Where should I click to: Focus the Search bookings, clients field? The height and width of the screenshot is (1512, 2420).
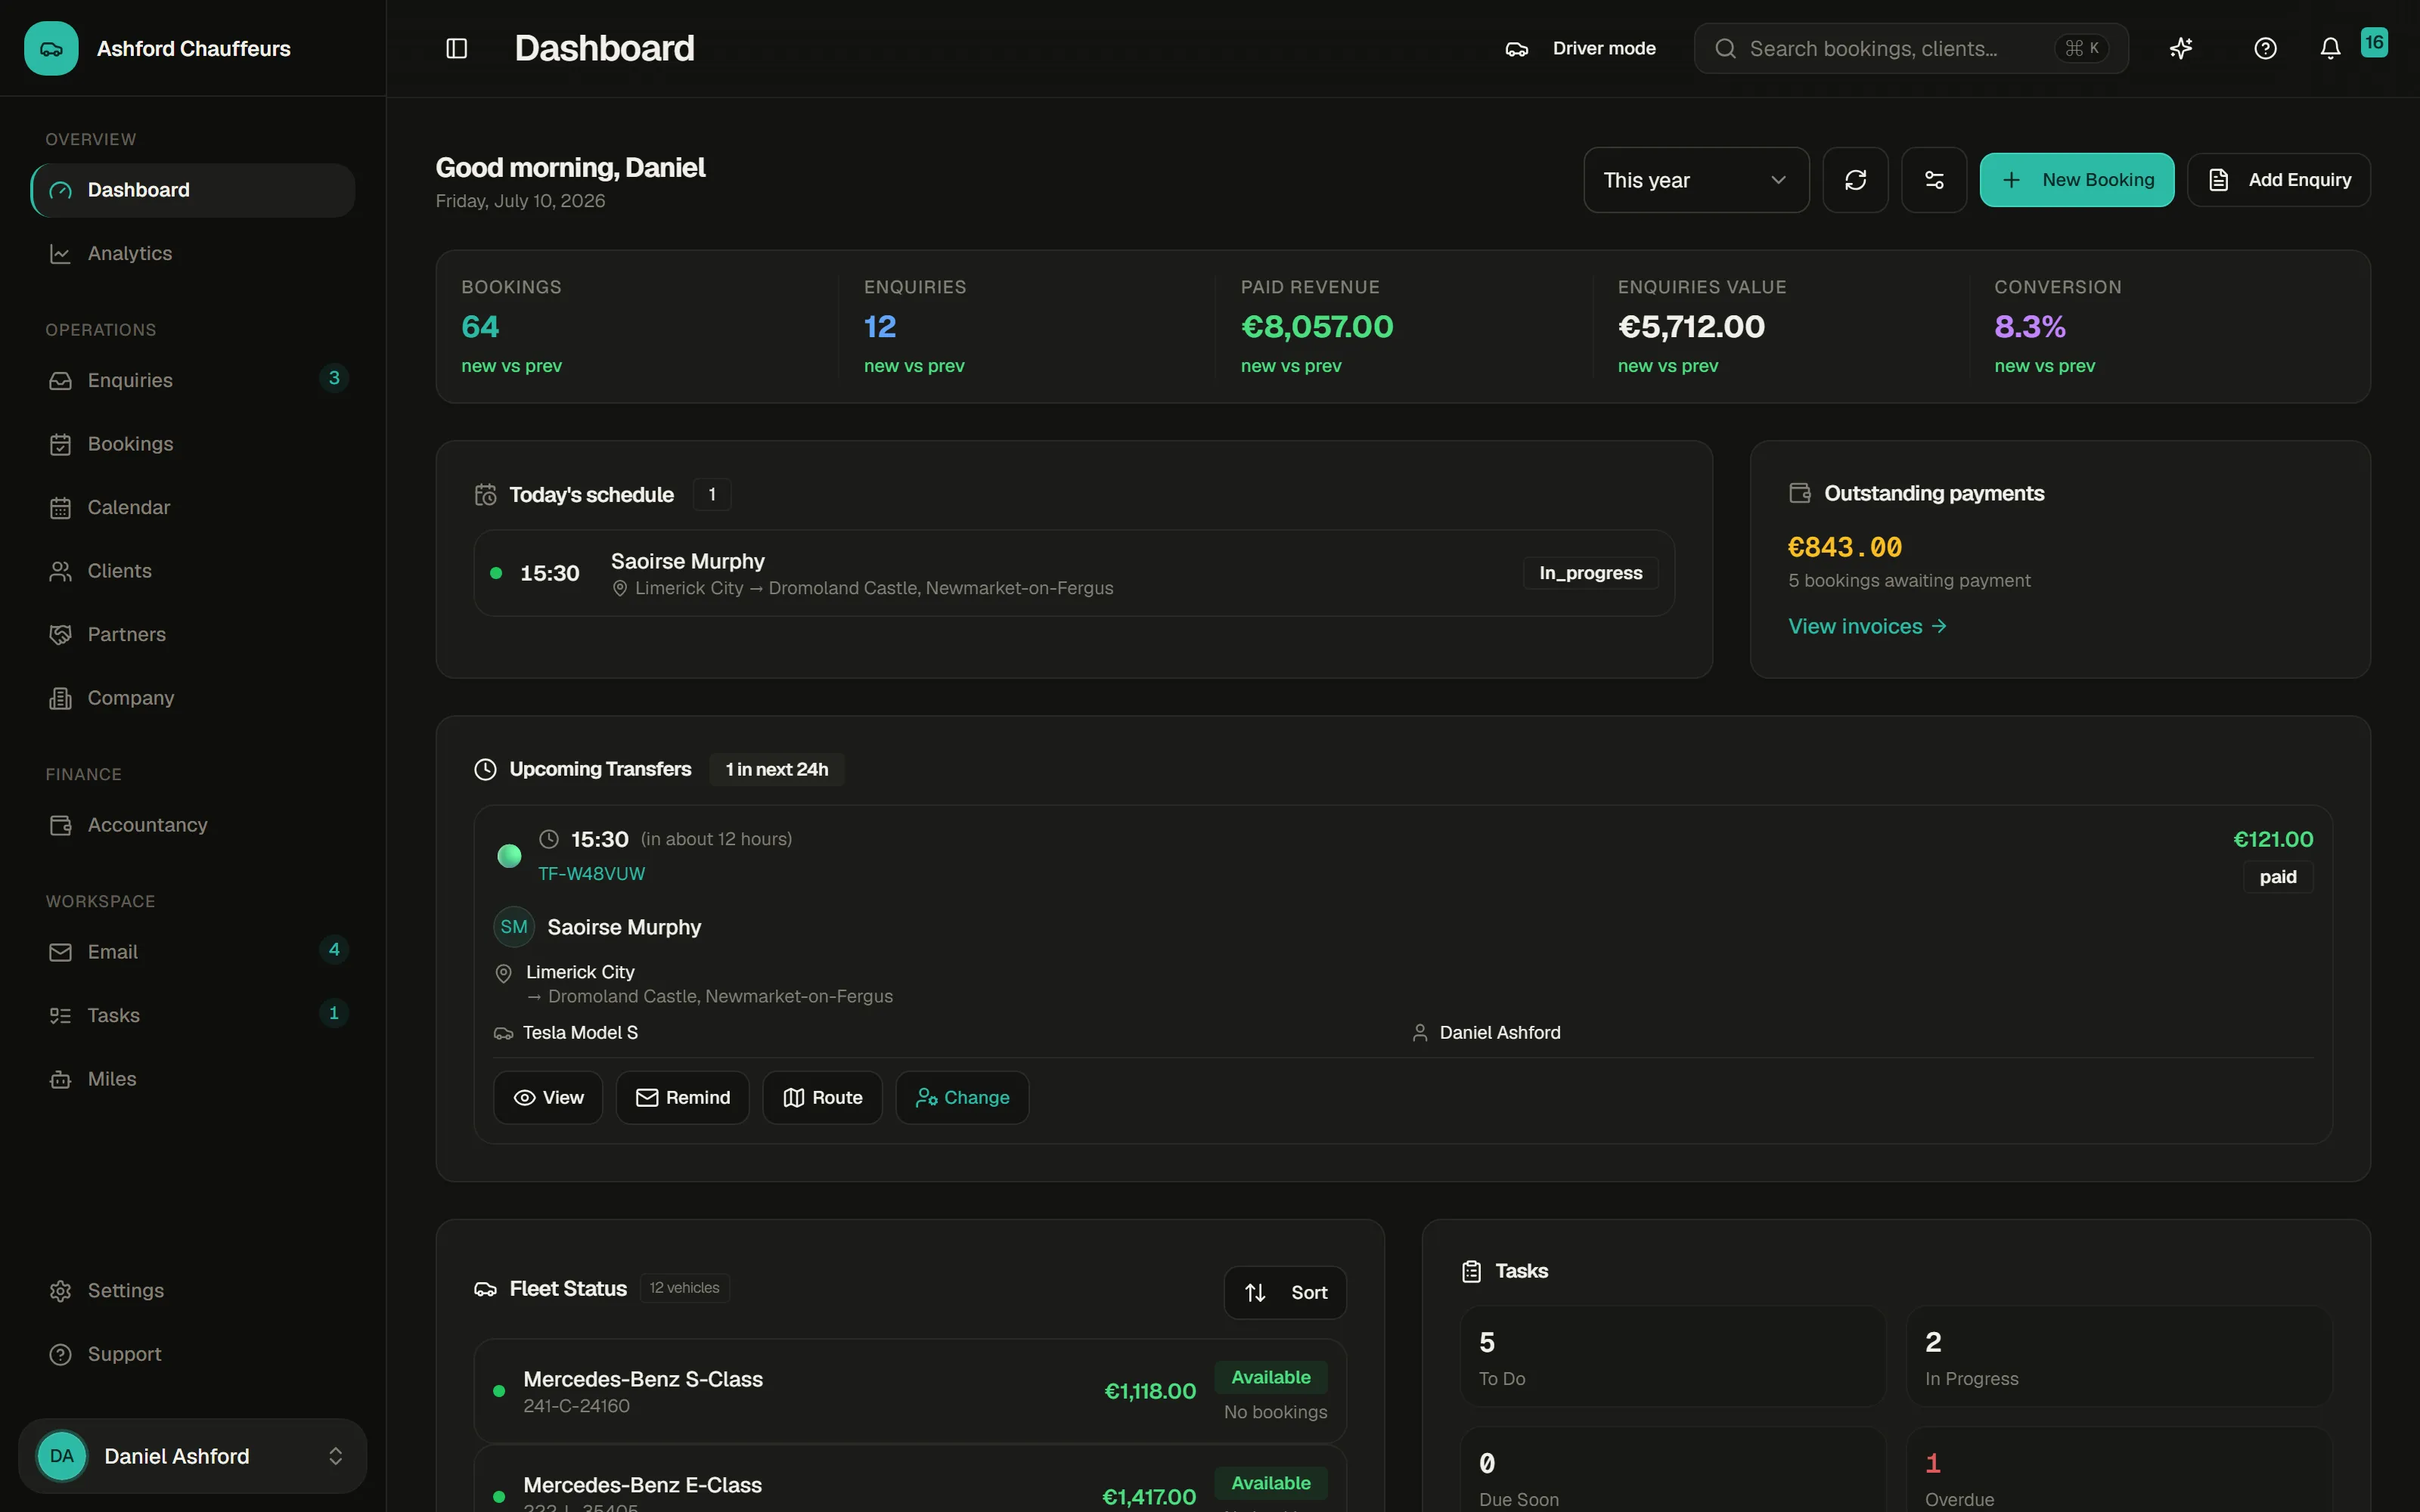(x=1911, y=48)
